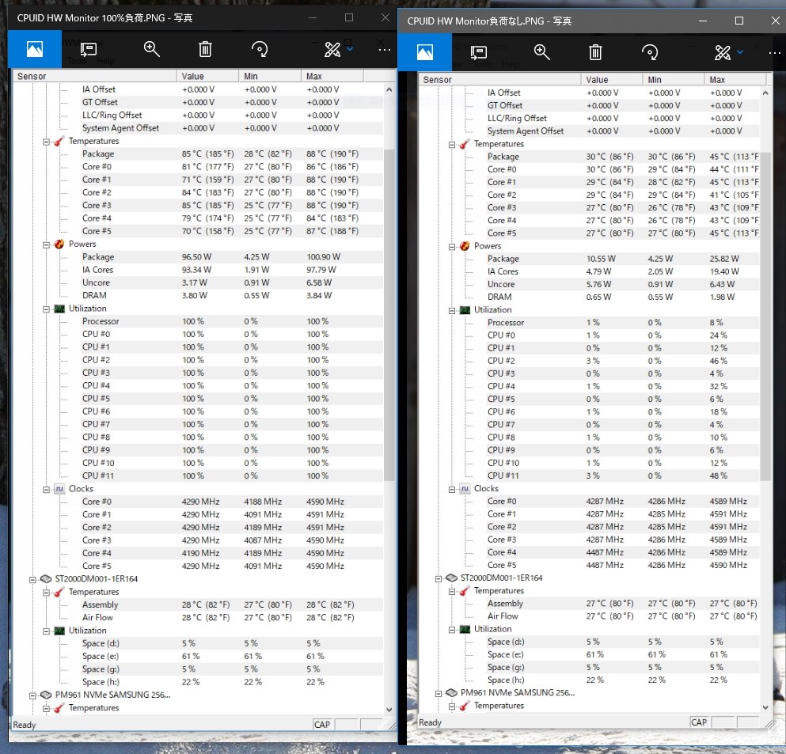Click the Max column header in left monitor
This screenshot has height=754, width=786.
click(x=332, y=76)
